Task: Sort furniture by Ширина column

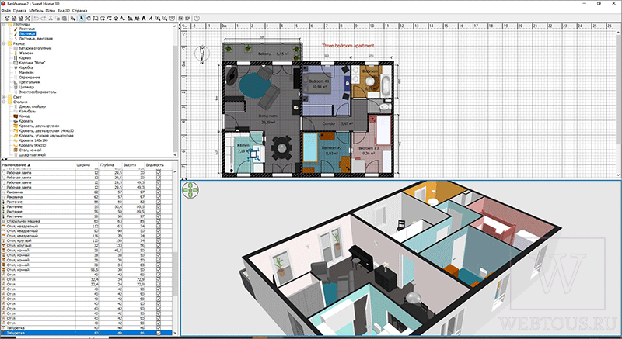Action: click(87, 165)
